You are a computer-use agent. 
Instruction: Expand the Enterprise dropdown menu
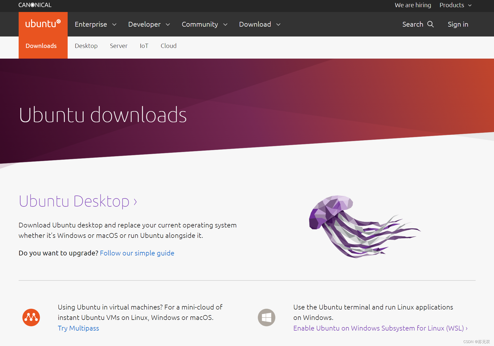click(96, 24)
